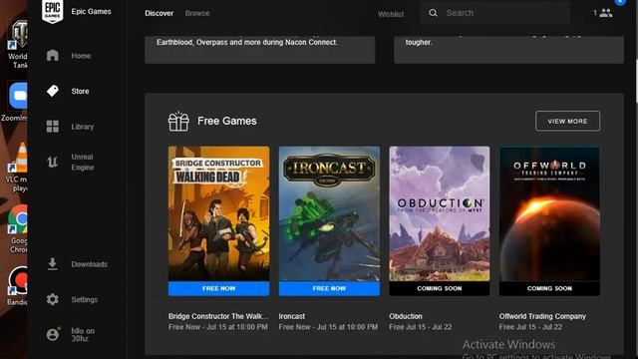Click the 'Epic Games' title text

[x=91, y=11]
